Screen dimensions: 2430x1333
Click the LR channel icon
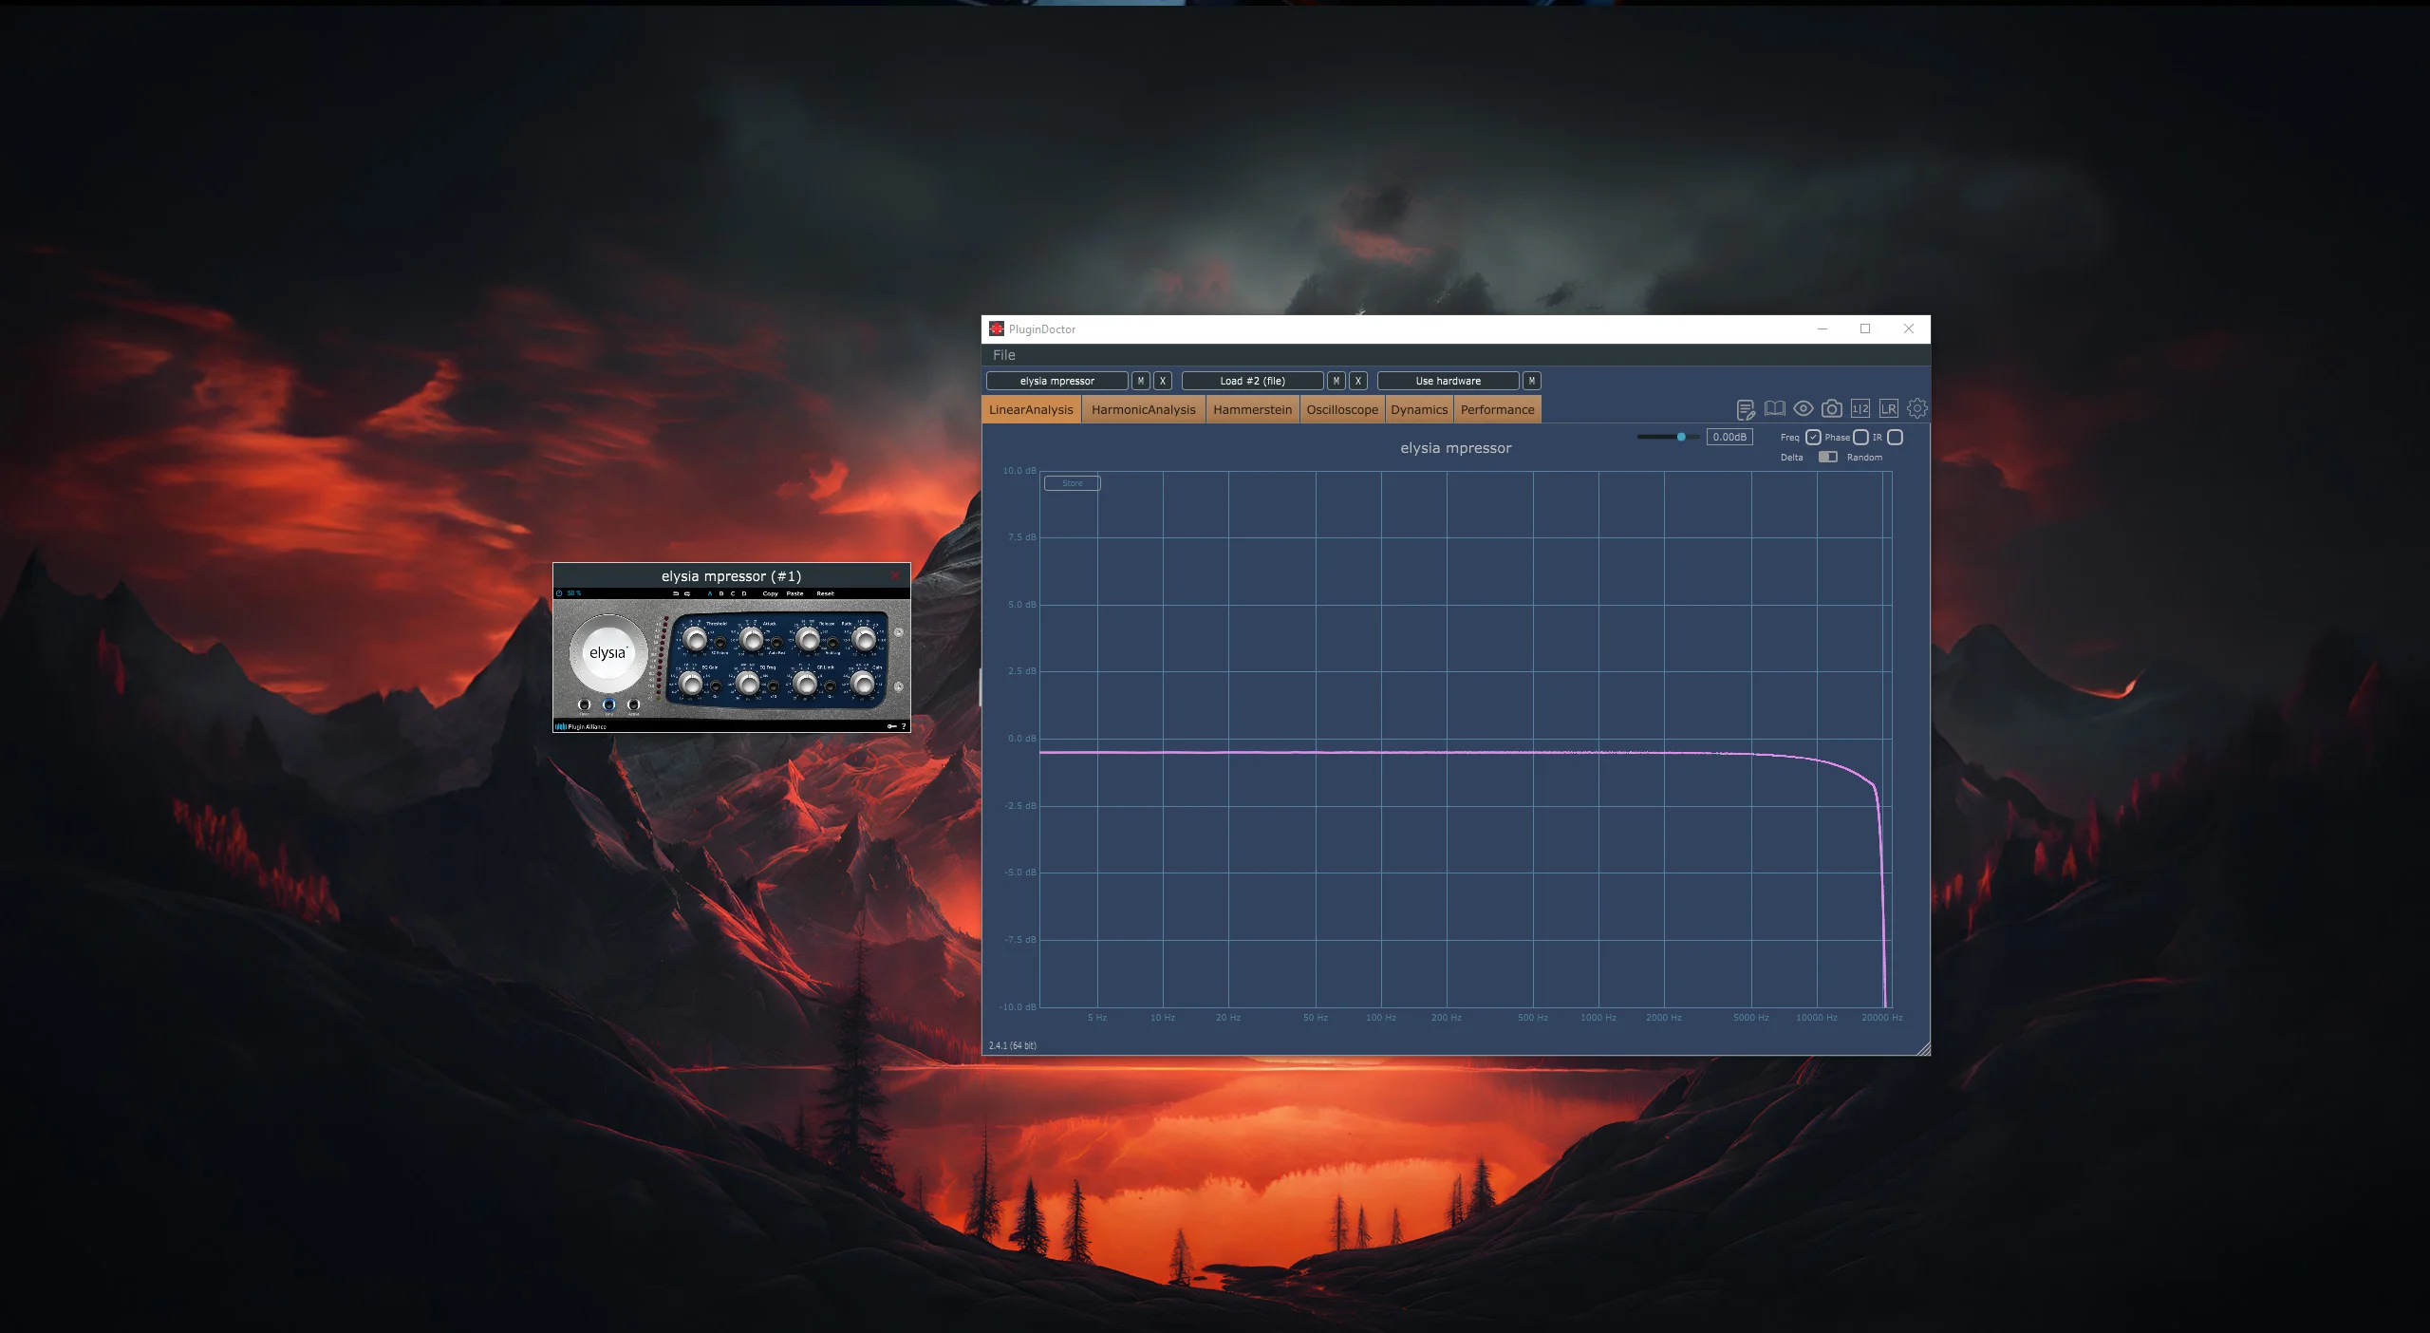[1888, 408]
